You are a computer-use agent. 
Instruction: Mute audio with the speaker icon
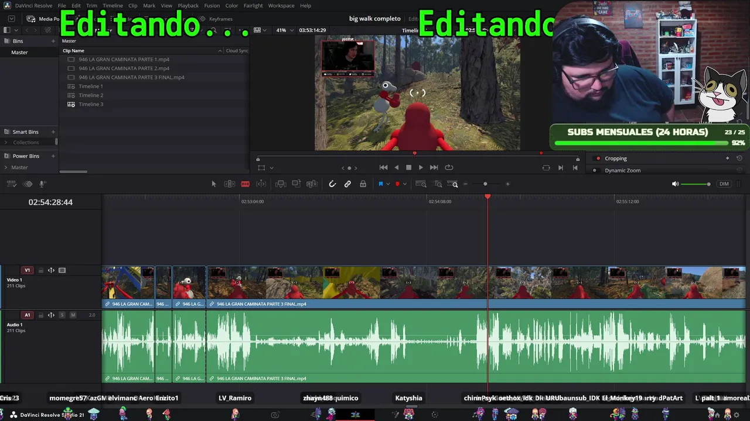pyautogui.click(x=675, y=184)
